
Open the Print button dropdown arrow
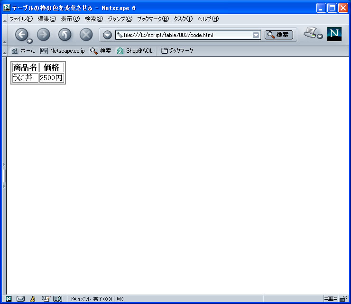[x=320, y=36]
